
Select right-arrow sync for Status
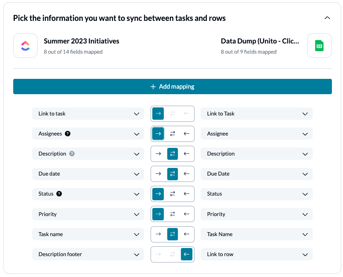158,194
